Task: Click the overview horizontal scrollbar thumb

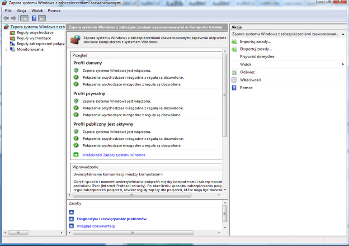Action: (132, 195)
